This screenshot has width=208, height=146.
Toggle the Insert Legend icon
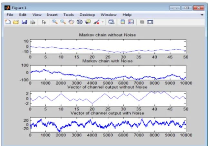(131, 22)
